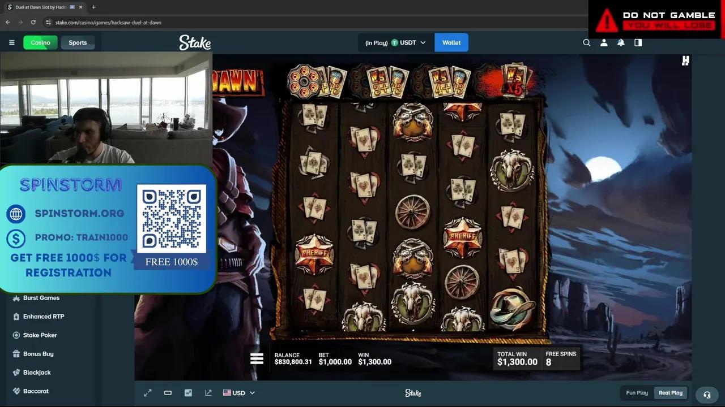Click the $830,800.31 balance value

293,362
